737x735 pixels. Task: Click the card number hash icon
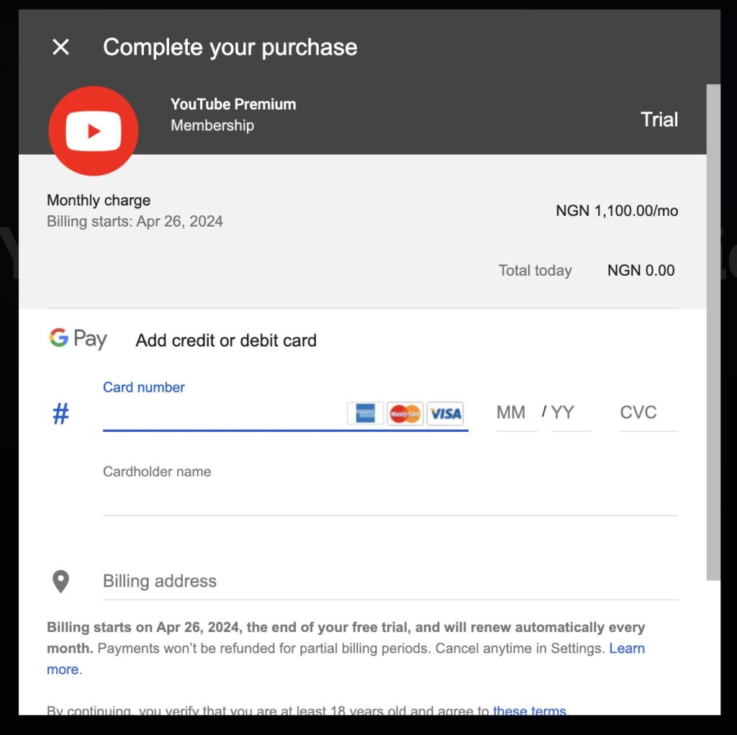60,413
